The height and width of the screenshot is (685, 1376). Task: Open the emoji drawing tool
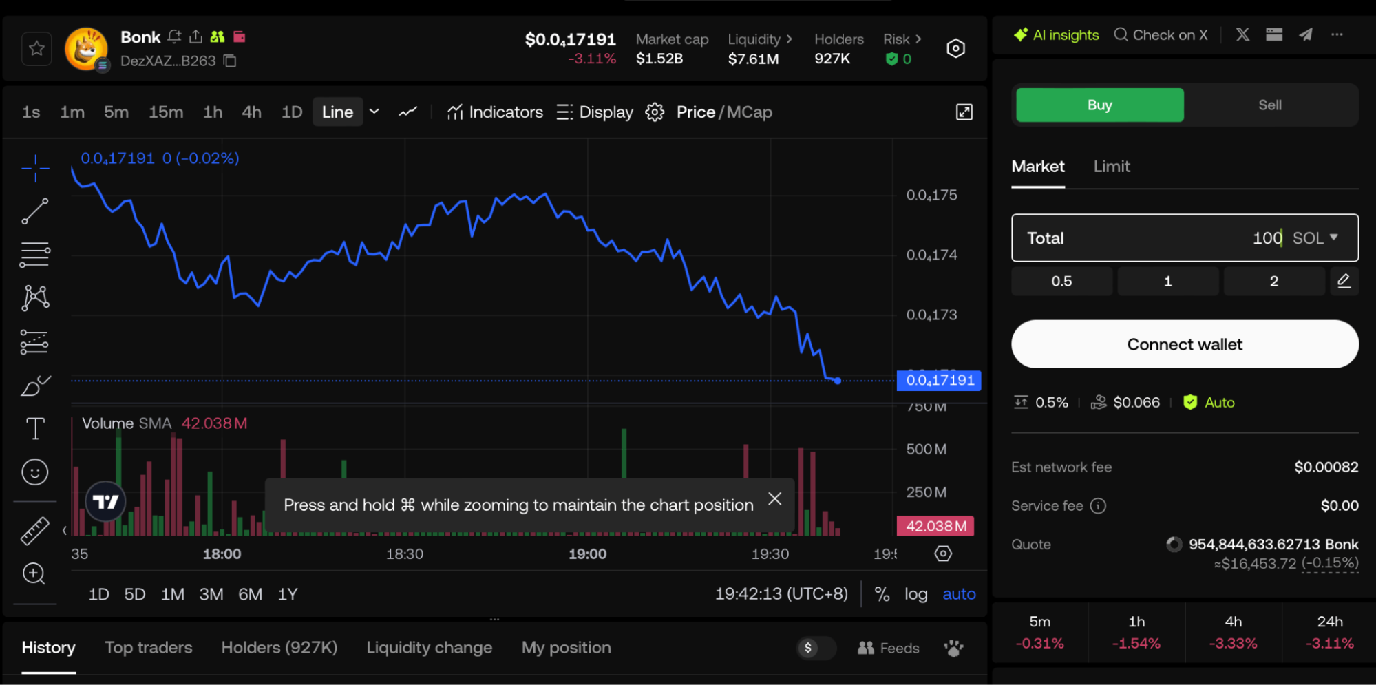[x=34, y=472]
